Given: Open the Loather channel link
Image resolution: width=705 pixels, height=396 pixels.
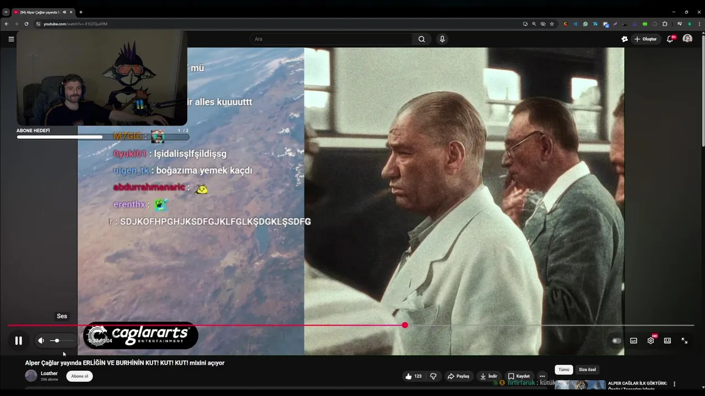Looking at the screenshot, I should click(49, 373).
